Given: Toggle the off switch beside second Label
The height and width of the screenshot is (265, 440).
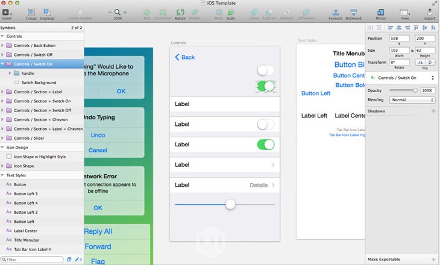Looking at the screenshot, I should tap(265, 124).
